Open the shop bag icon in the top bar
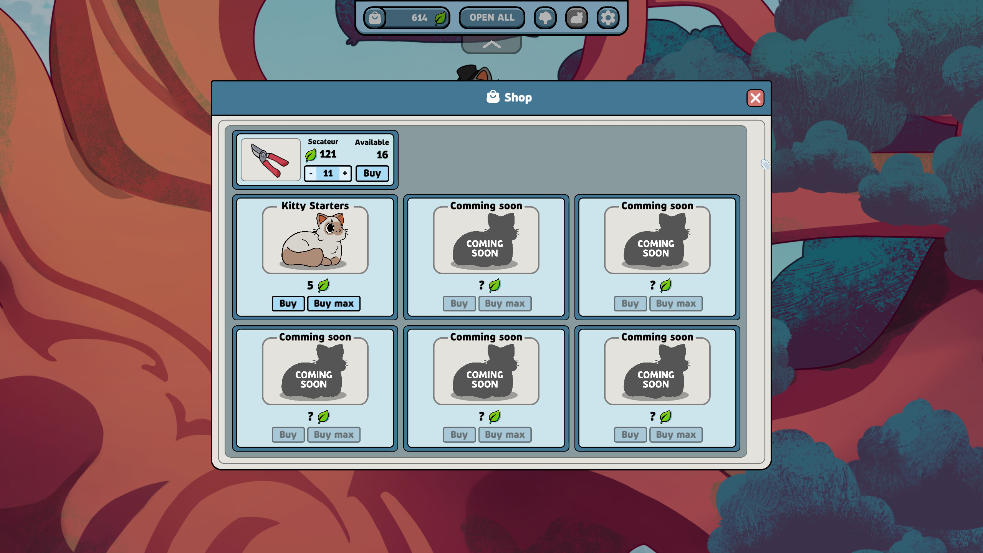This screenshot has height=553, width=983. (376, 17)
